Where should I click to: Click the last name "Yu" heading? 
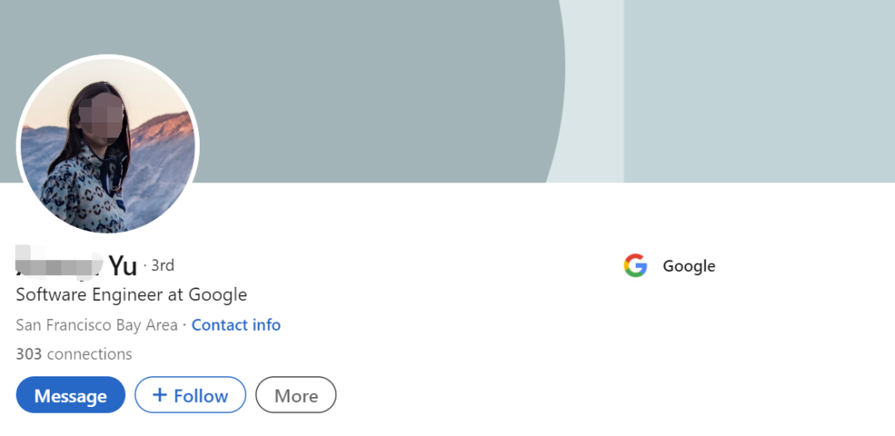pyautogui.click(x=123, y=265)
